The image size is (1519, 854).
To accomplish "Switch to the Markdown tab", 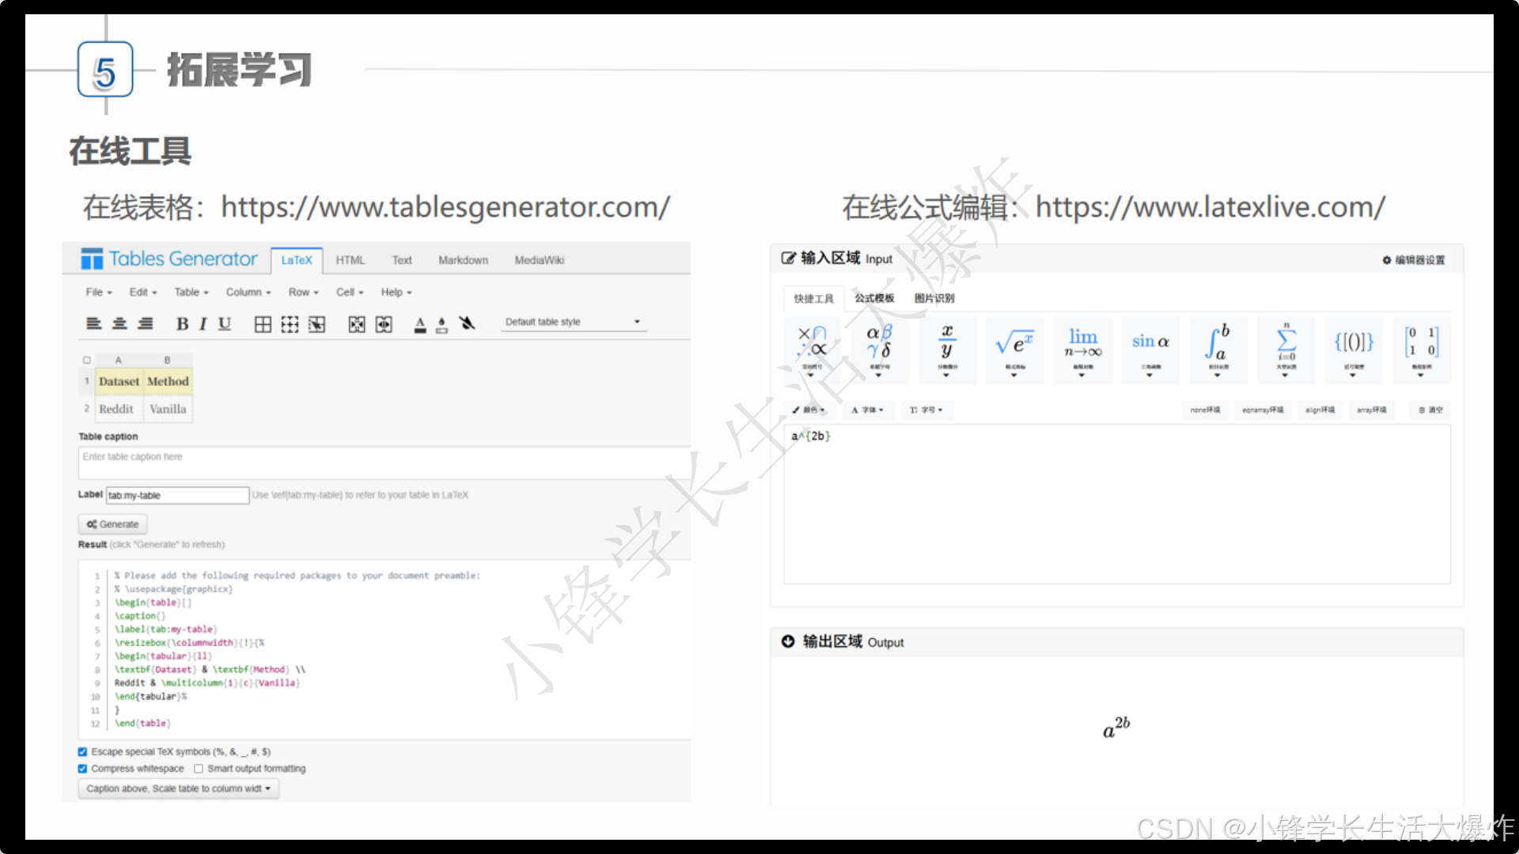I will [x=463, y=260].
